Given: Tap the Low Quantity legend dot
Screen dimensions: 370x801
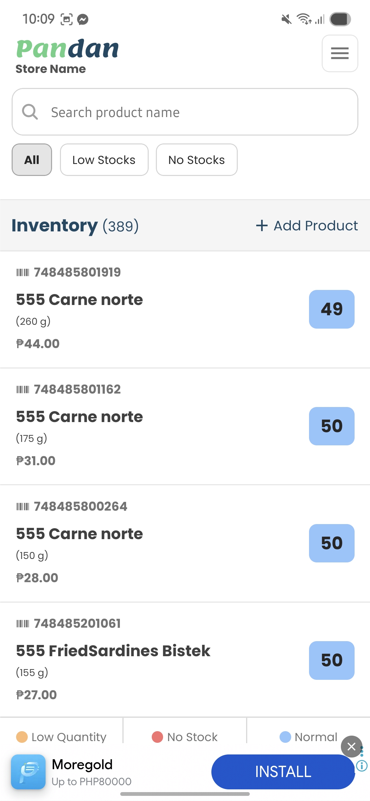Looking at the screenshot, I should (x=22, y=737).
